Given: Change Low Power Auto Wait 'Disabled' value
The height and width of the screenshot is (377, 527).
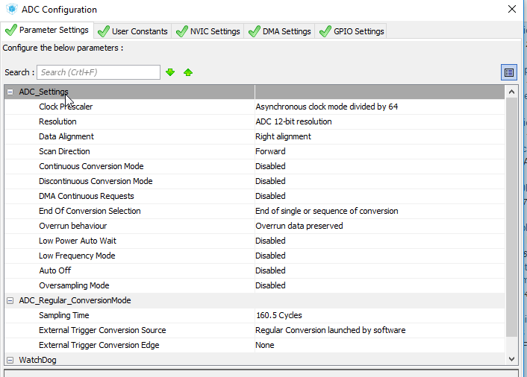Looking at the screenshot, I should coord(270,241).
